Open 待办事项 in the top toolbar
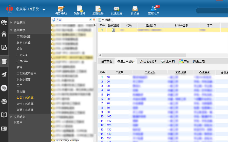The width and height of the screenshot is (228, 142). (61, 10)
